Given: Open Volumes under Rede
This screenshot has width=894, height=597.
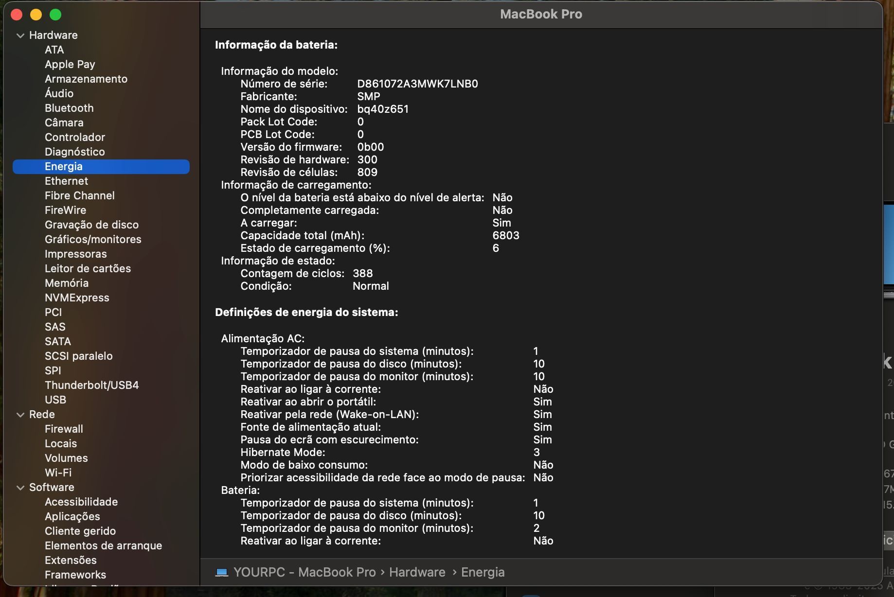Looking at the screenshot, I should point(67,458).
